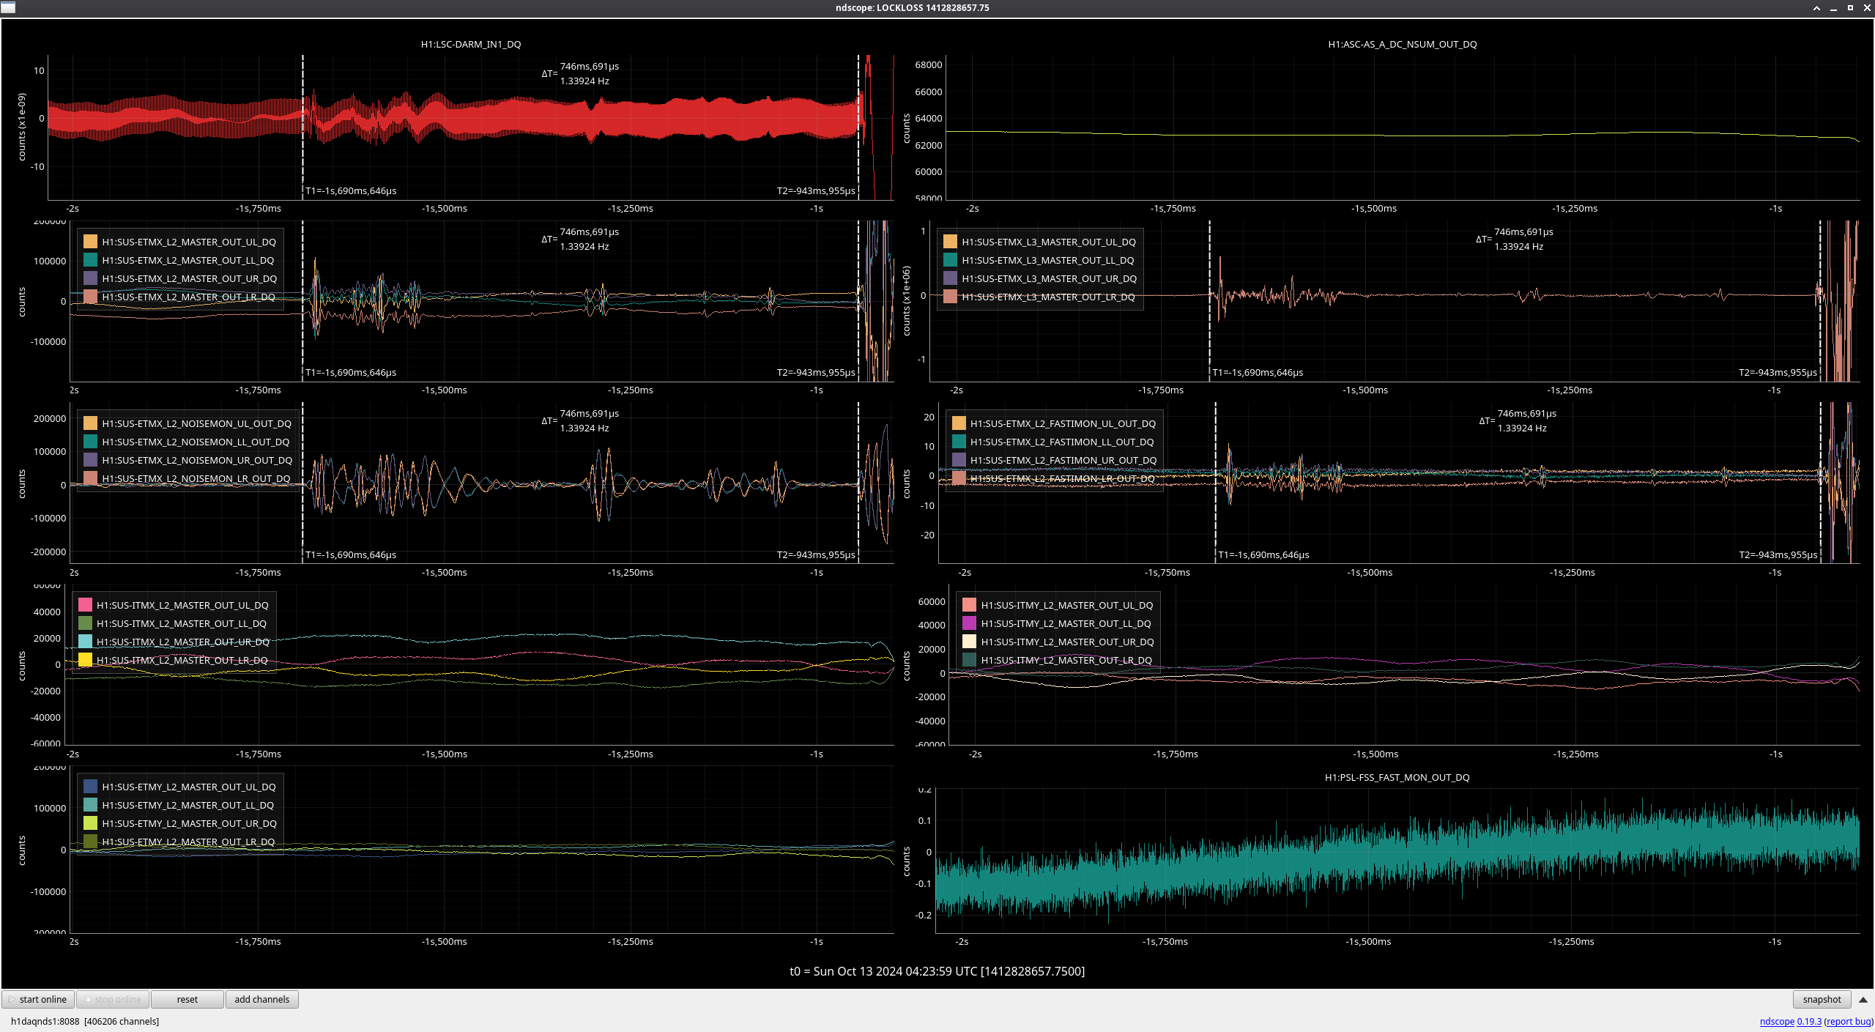
Task: Click ETMX_L2_MASTER_OUT_UL_DQ orange swatch
Action: pos(90,242)
